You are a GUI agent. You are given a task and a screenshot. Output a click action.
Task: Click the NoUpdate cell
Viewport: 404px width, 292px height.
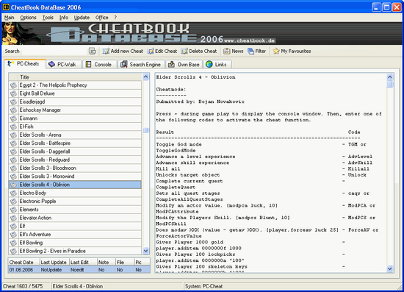click(54, 270)
